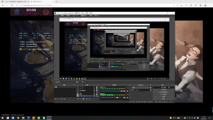The image size is (213, 120).
Task: Go back in the Edge browser
Action: pos(3,5)
